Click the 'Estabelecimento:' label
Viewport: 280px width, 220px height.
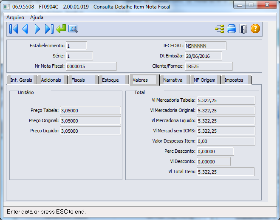coord(47,46)
